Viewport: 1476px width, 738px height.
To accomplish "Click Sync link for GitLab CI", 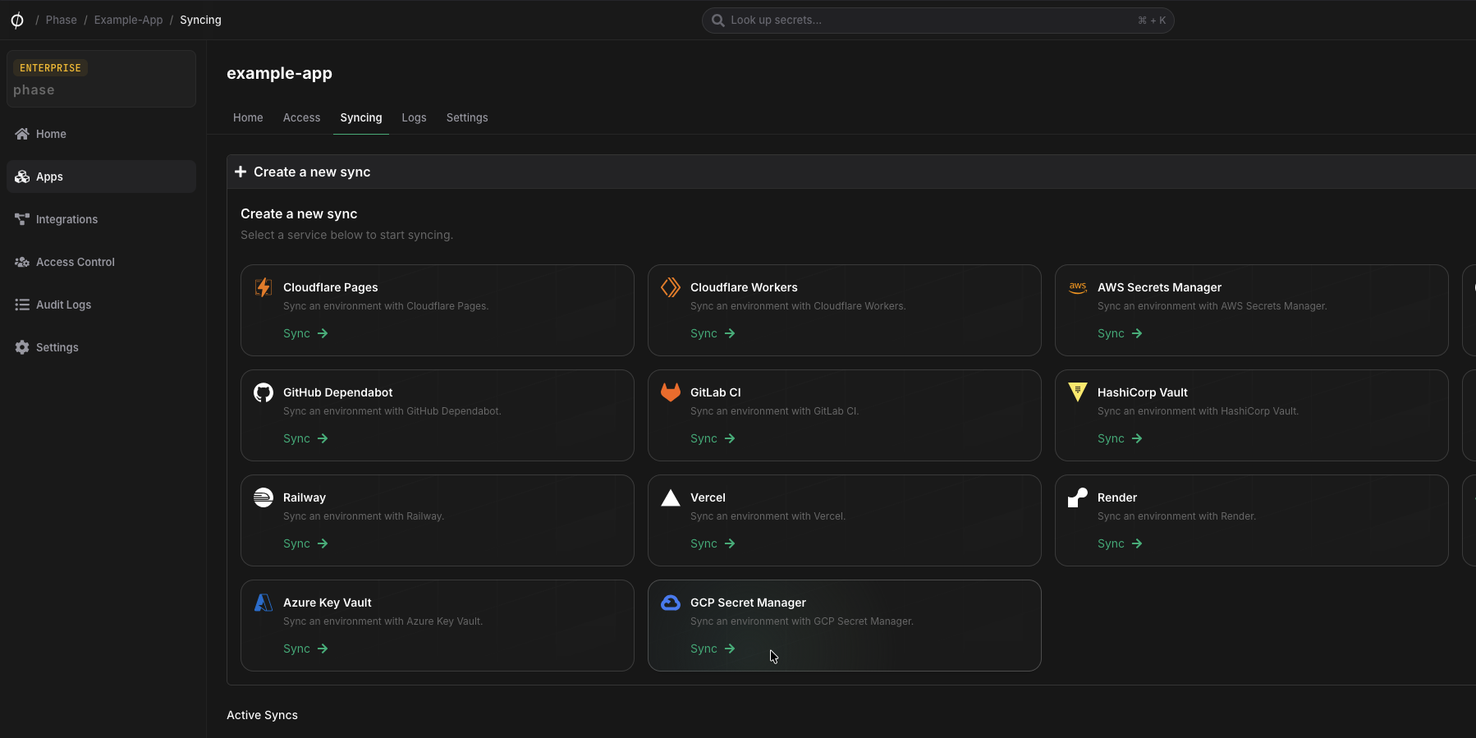I will [x=713, y=438].
